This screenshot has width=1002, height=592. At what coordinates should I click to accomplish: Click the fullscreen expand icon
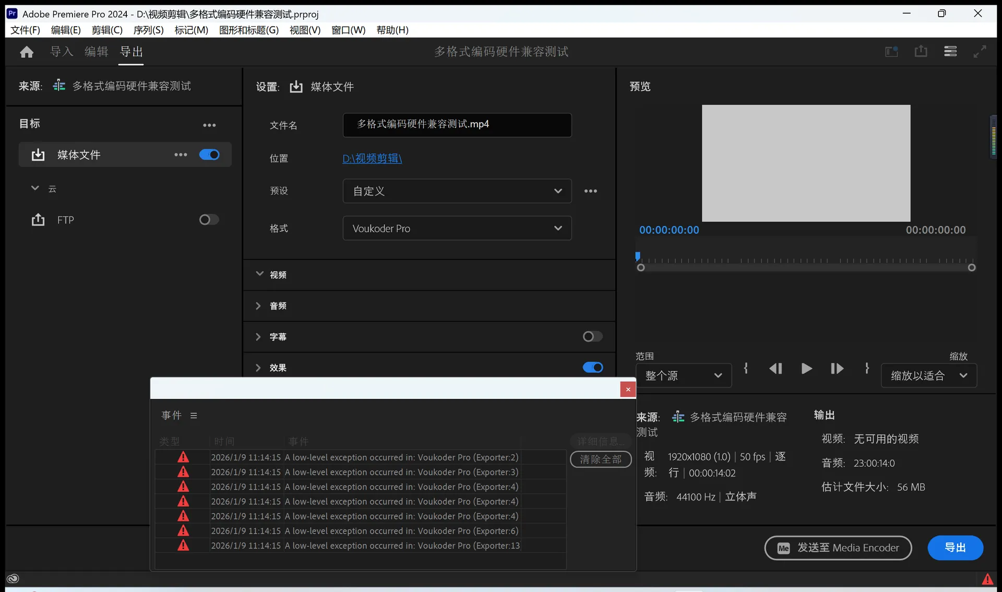point(980,51)
